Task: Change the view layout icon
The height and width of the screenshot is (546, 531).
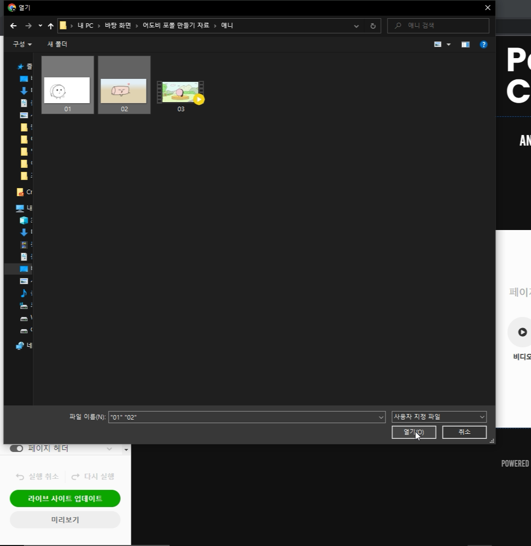Action: pos(438,44)
